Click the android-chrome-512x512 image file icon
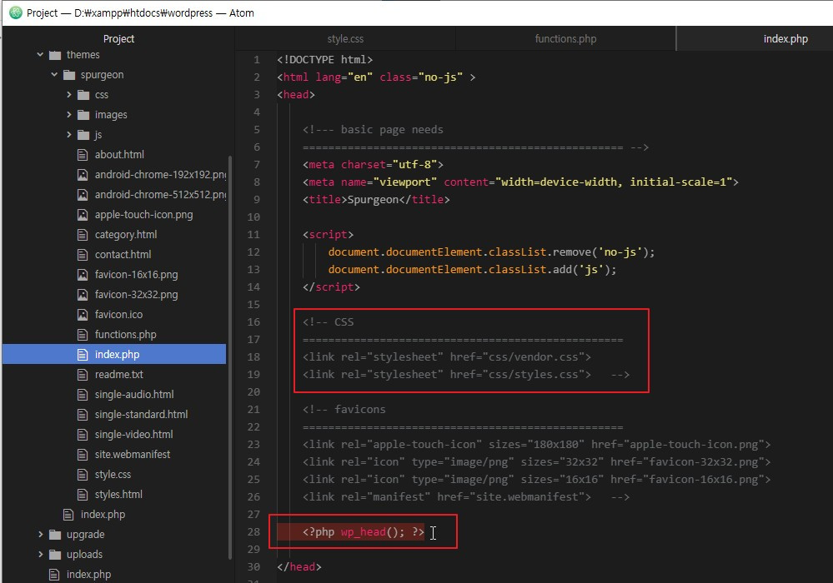This screenshot has width=833, height=583. tap(83, 195)
